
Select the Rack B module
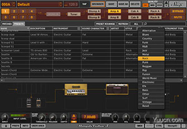pyautogui.click(x=155, y=17)
